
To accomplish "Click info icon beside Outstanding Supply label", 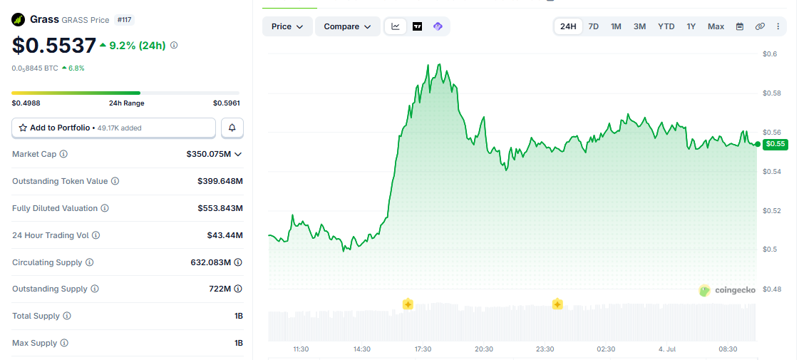I will click(x=95, y=289).
